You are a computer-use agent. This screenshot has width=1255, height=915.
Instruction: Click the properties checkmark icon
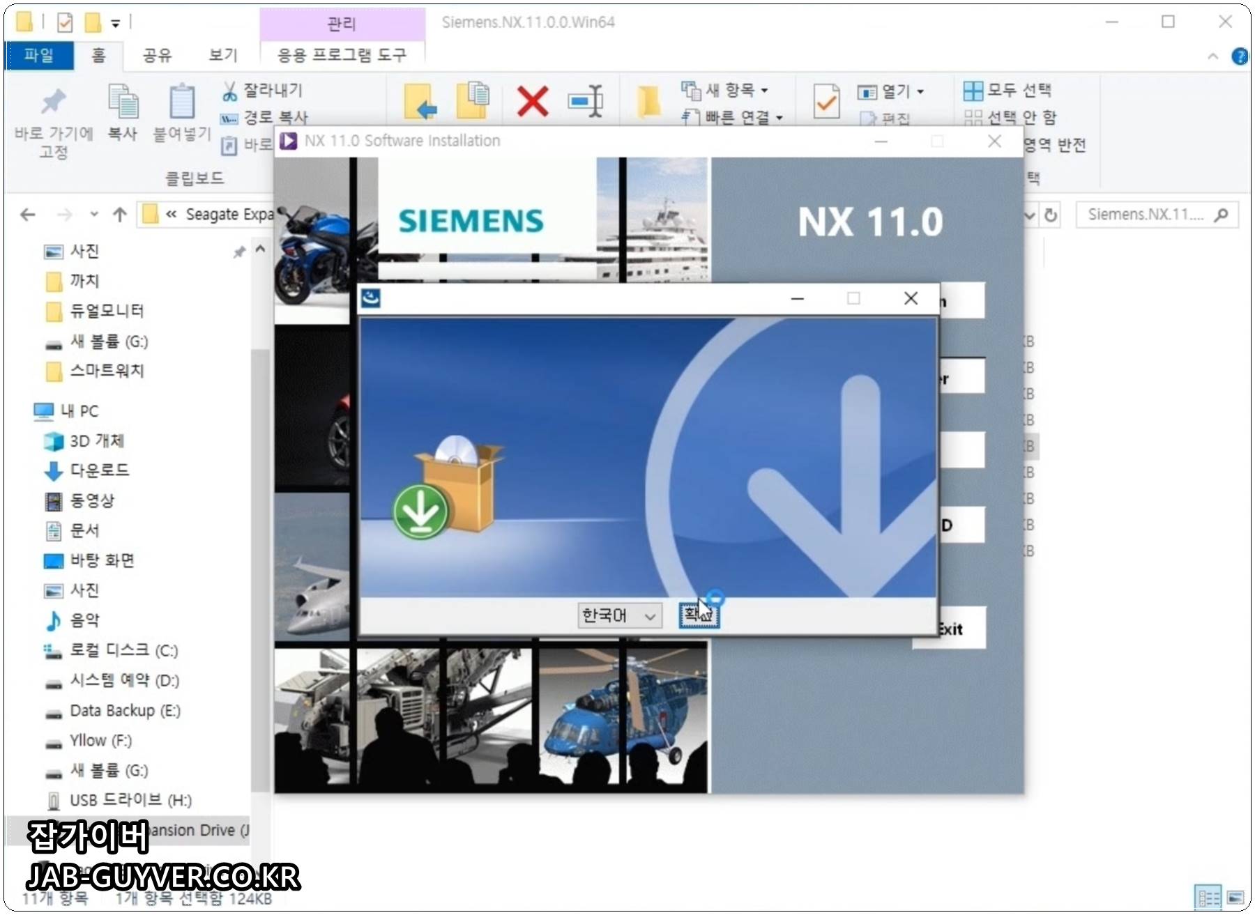coord(826,102)
